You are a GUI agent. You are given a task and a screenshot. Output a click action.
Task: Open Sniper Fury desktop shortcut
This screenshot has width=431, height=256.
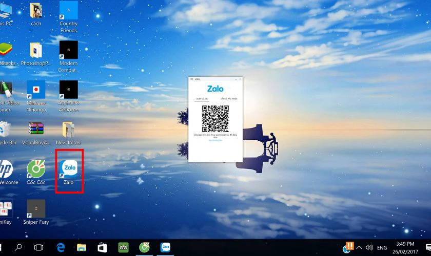pos(36,209)
